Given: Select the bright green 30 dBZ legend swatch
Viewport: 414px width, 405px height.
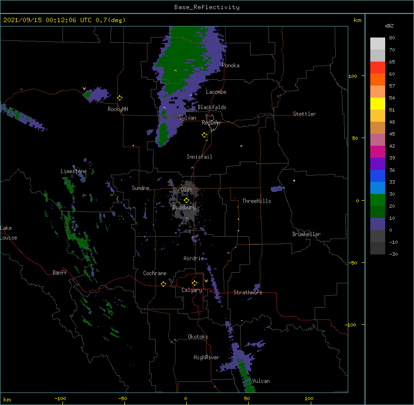Looking at the screenshot, I should 377,200.
